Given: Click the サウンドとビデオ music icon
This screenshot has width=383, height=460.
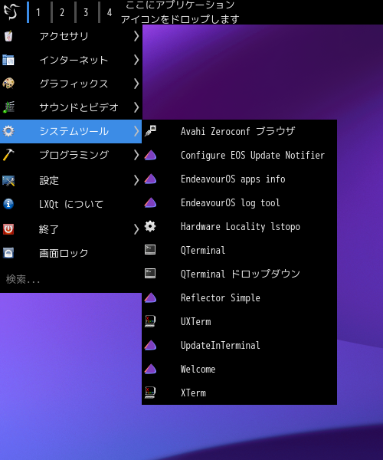Looking at the screenshot, I should click(x=8, y=107).
